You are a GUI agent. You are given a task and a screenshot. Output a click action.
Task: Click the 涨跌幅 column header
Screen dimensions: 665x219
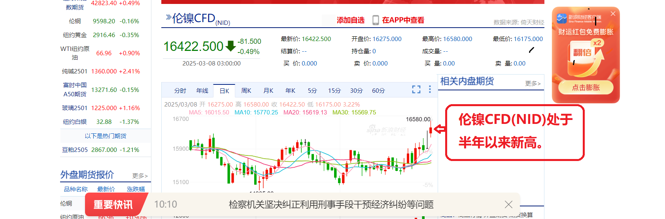pyautogui.click(x=136, y=189)
